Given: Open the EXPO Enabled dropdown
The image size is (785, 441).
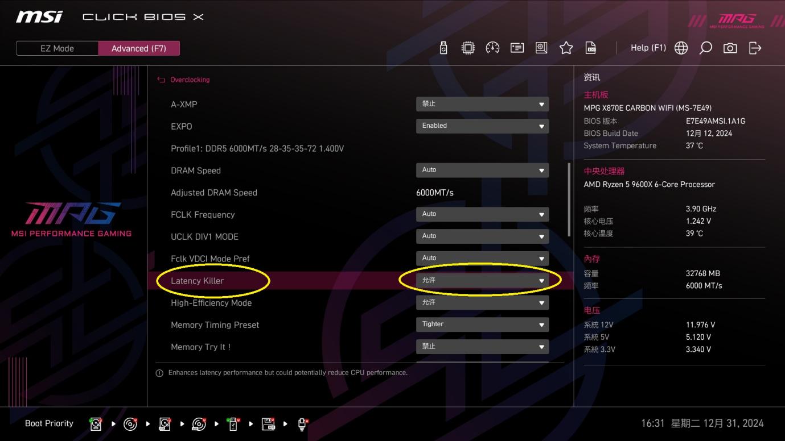Looking at the screenshot, I should coord(482,126).
